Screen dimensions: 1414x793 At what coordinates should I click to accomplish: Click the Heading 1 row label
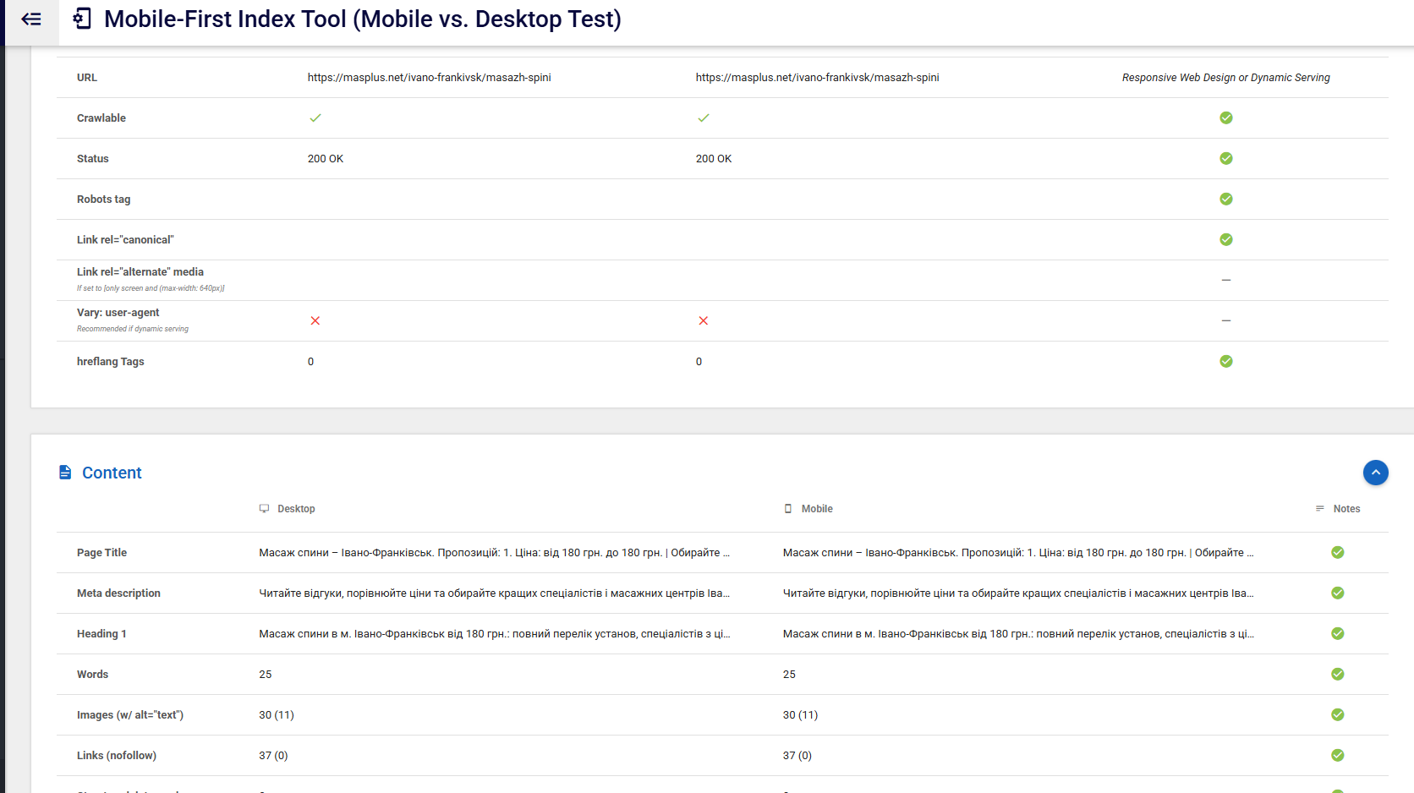(101, 634)
